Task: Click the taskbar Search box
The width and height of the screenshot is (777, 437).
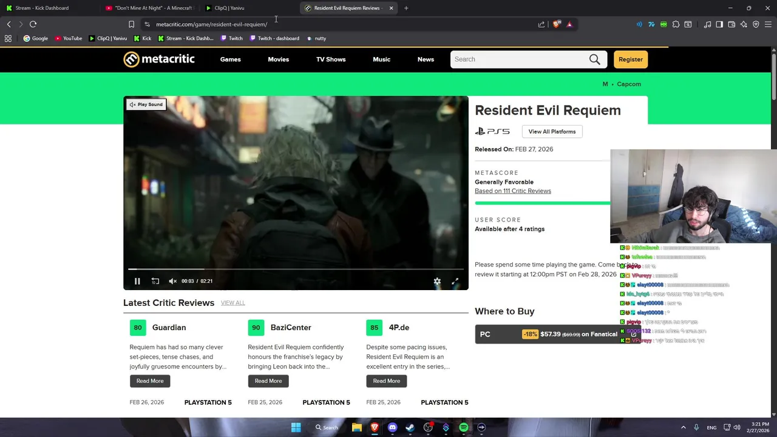Action: coord(327,427)
